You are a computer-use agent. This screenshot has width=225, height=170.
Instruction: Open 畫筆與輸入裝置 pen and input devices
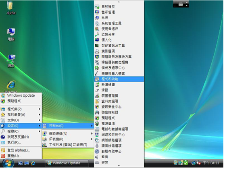pyautogui.click(x=119, y=73)
